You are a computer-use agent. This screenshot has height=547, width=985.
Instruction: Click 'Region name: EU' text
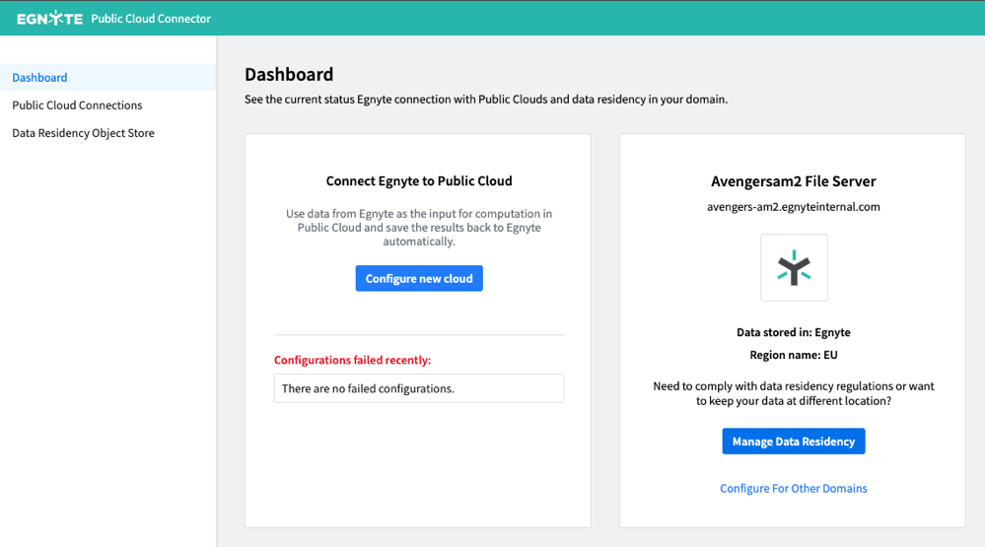click(x=794, y=355)
